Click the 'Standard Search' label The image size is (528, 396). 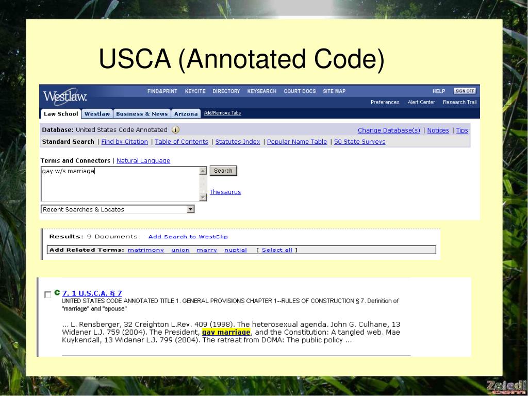pyautogui.click(x=68, y=142)
